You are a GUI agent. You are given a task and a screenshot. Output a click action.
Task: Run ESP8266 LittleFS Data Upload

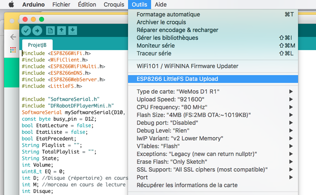[x=213, y=79]
